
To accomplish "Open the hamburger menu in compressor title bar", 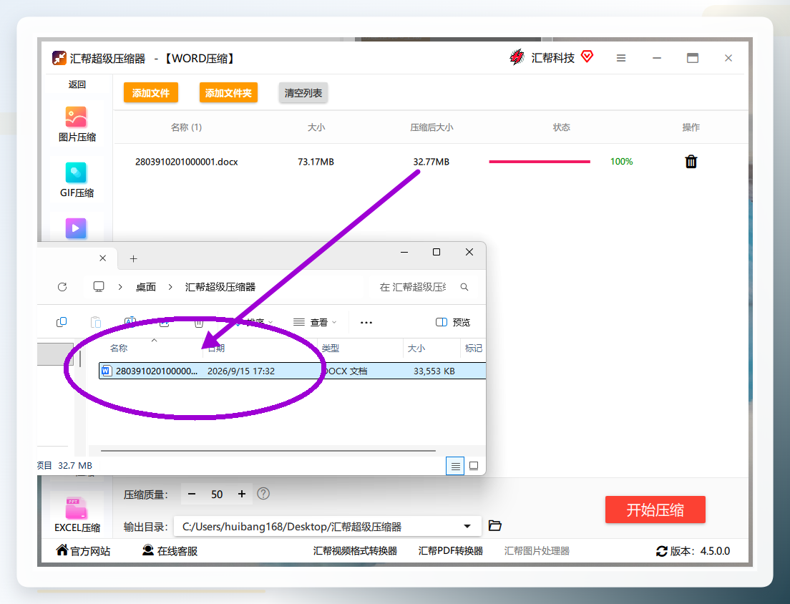I will pos(620,59).
